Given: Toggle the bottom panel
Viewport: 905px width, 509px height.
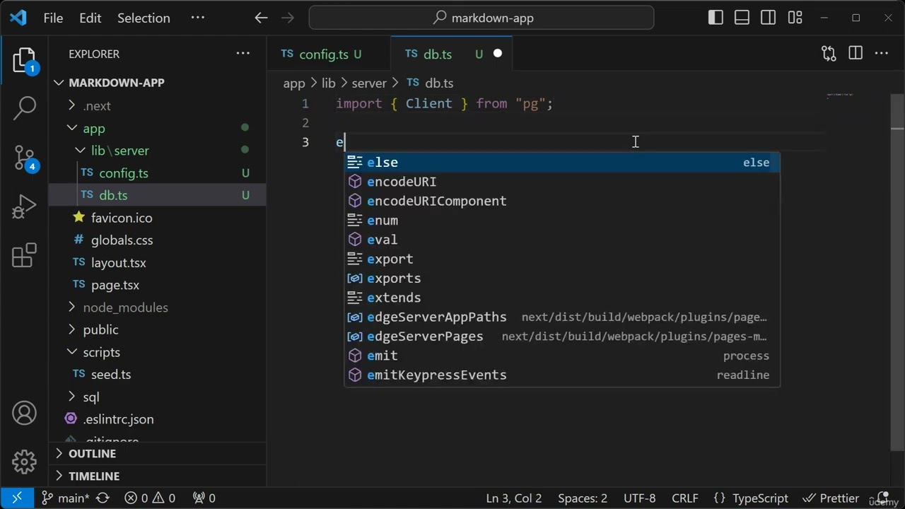Looking at the screenshot, I should tap(742, 18).
